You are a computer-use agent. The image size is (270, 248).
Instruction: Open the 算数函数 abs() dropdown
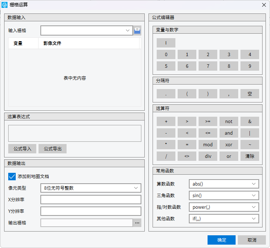pos(224,184)
